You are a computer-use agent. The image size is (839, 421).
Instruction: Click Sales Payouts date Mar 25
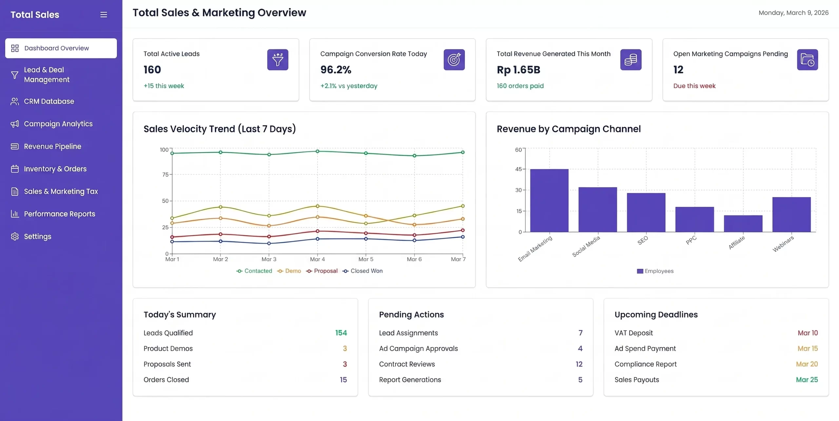coord(807,380)
